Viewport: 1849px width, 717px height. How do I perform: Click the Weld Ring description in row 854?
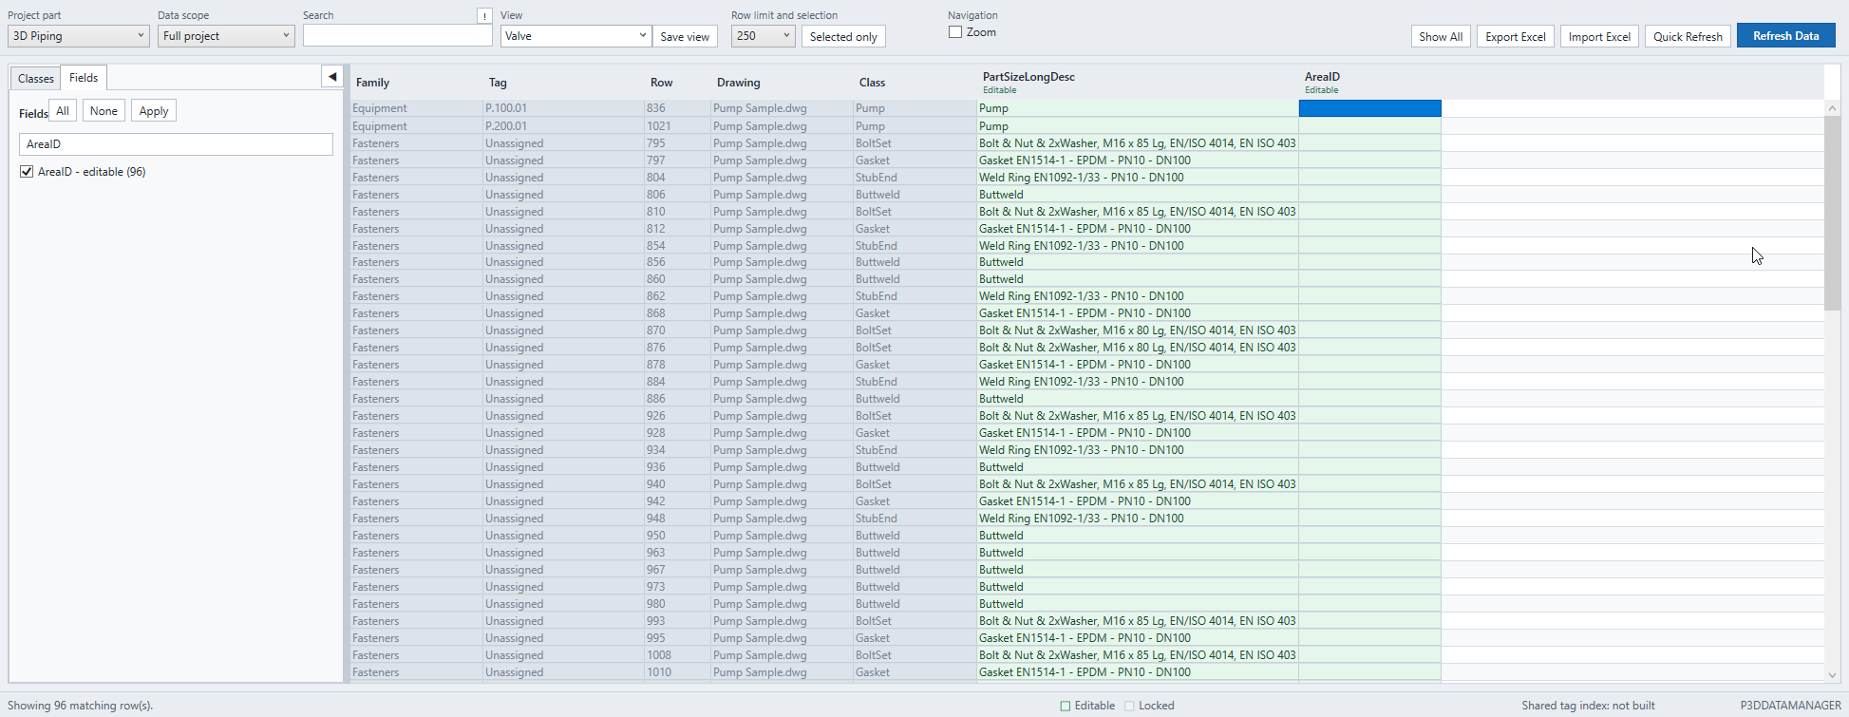(x=1138, y=246)
